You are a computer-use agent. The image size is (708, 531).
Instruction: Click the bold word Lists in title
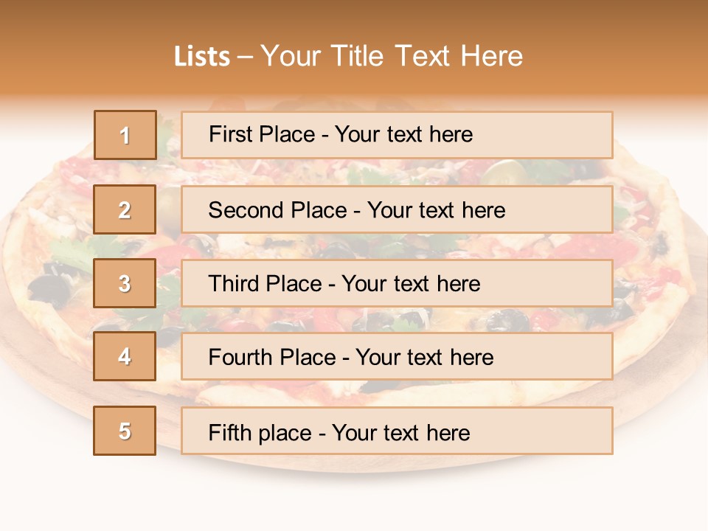202,57
